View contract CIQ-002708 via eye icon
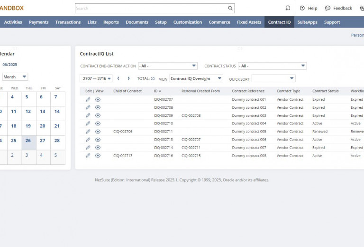The height and width of the screenshot is (247, 364). [x=98, y=107]
